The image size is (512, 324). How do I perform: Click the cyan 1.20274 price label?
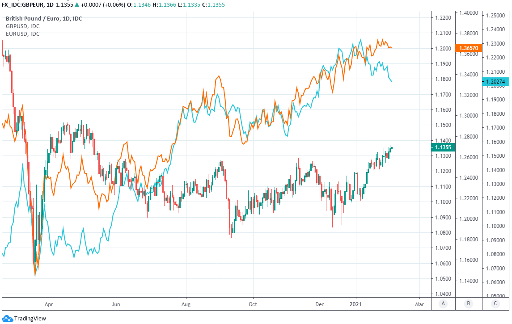495,81
